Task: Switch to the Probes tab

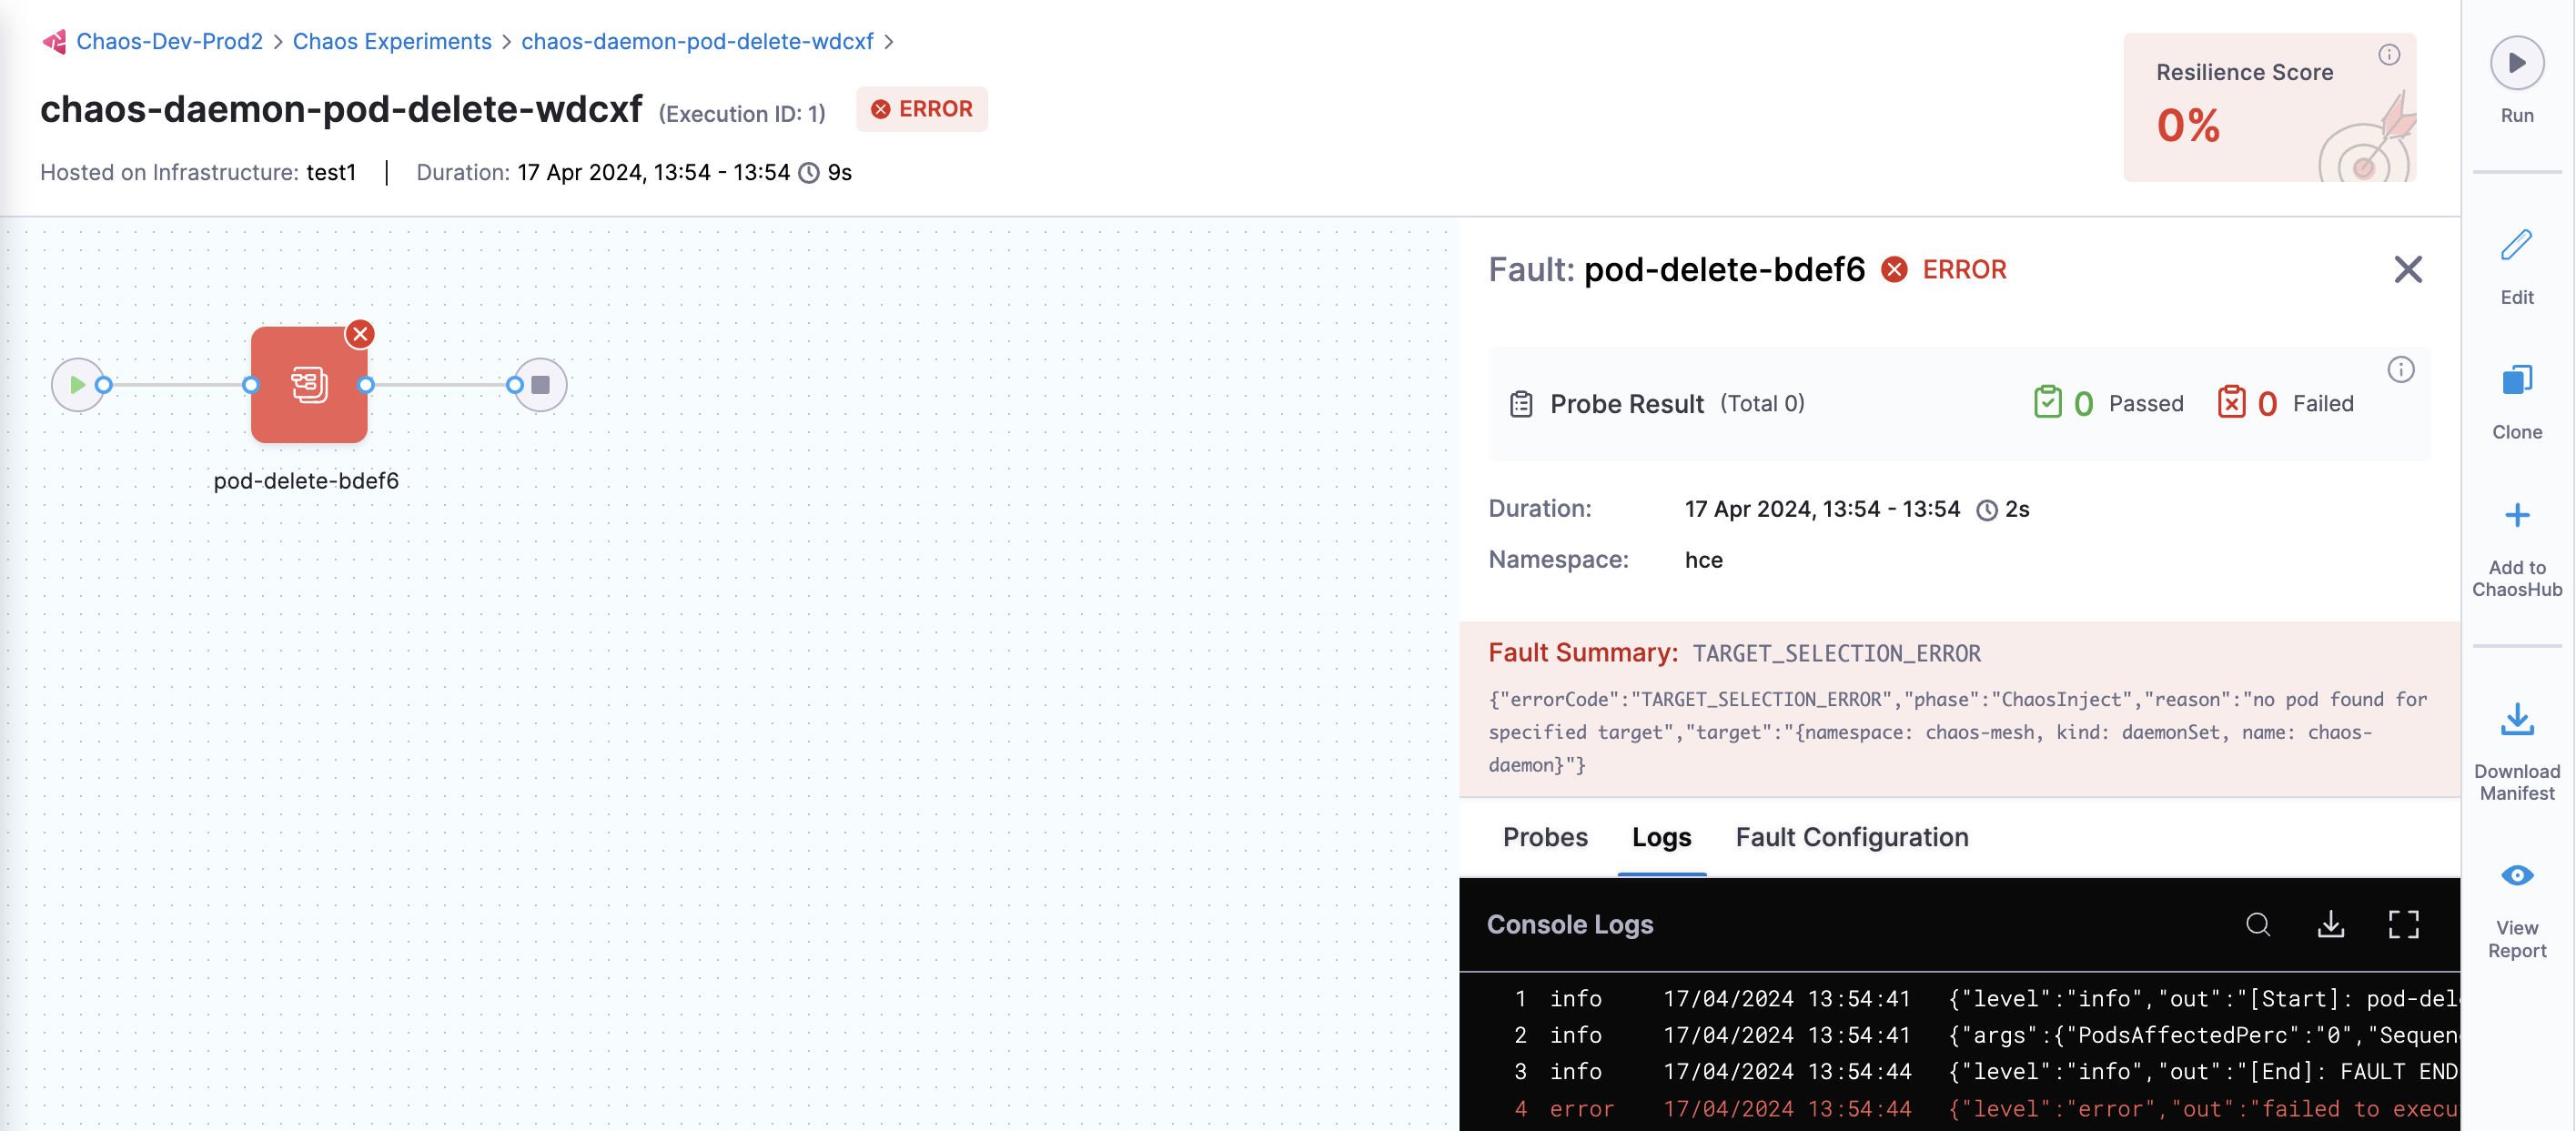Action: (x=1548, y=835)
